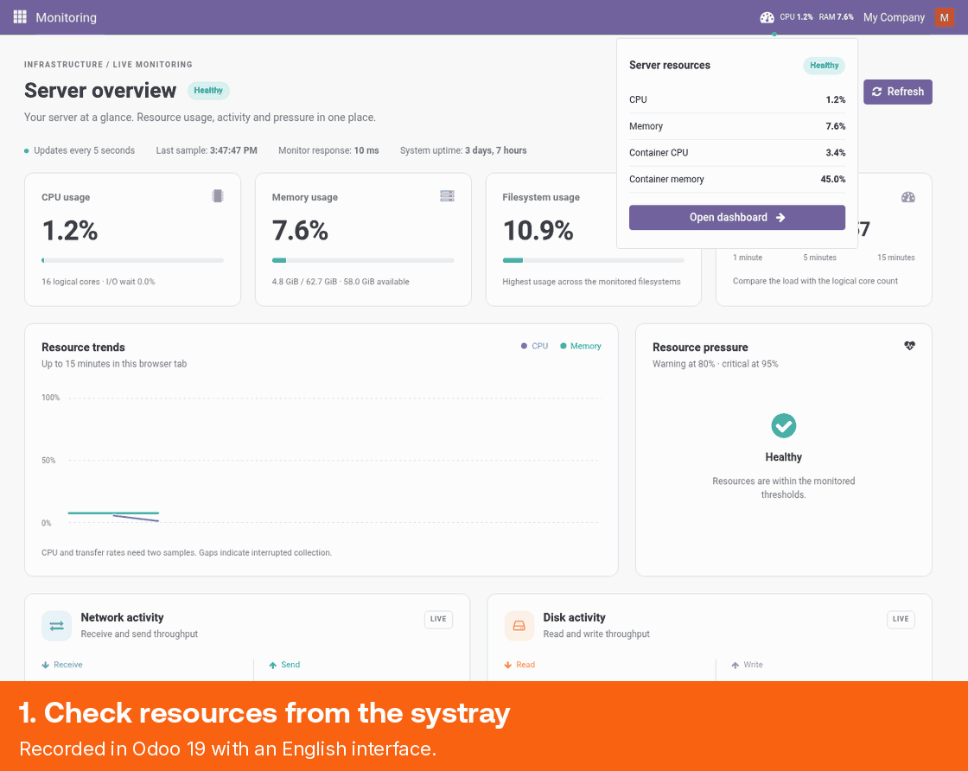
Task: Click the down arrow beside Receive
Action: pos(45,665)
